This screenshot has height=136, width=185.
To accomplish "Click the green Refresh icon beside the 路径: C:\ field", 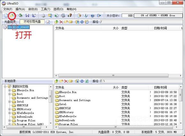I will [x=87, y=81].
